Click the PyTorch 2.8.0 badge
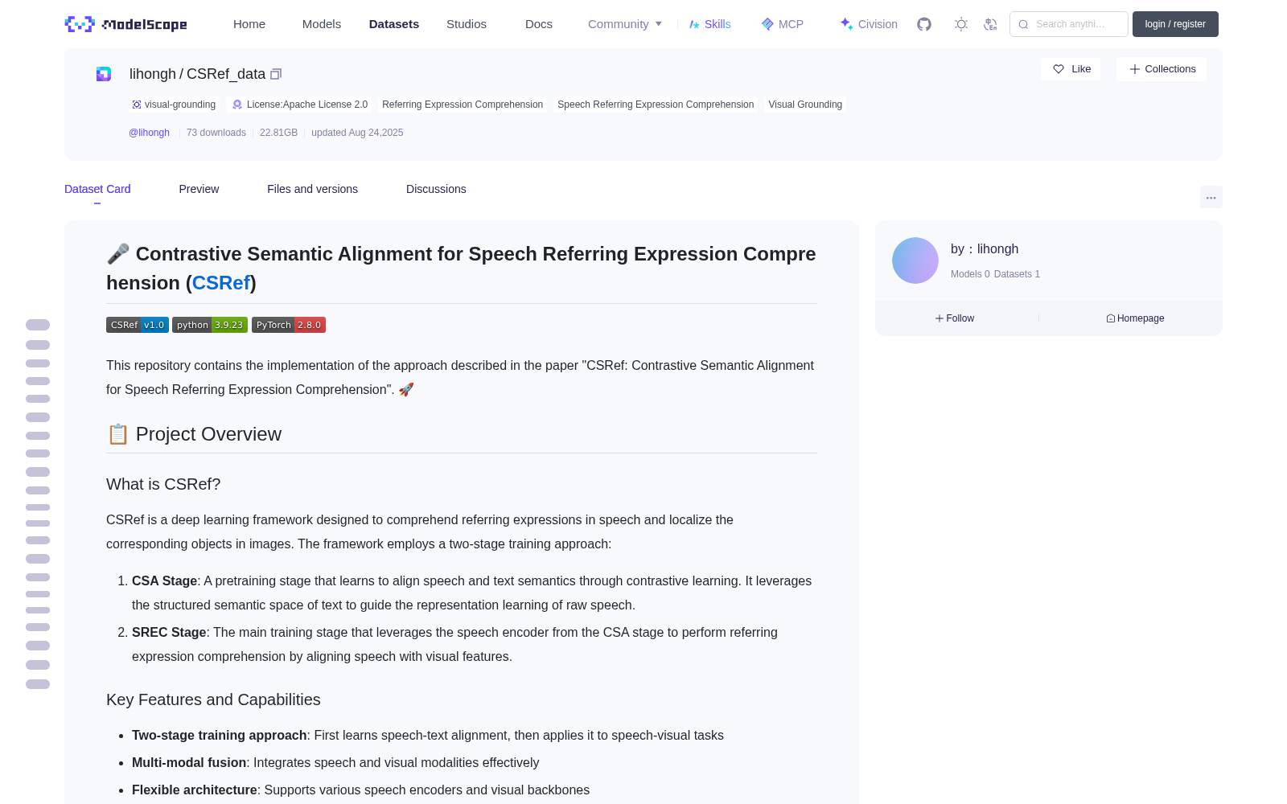 tap(289, 325)
